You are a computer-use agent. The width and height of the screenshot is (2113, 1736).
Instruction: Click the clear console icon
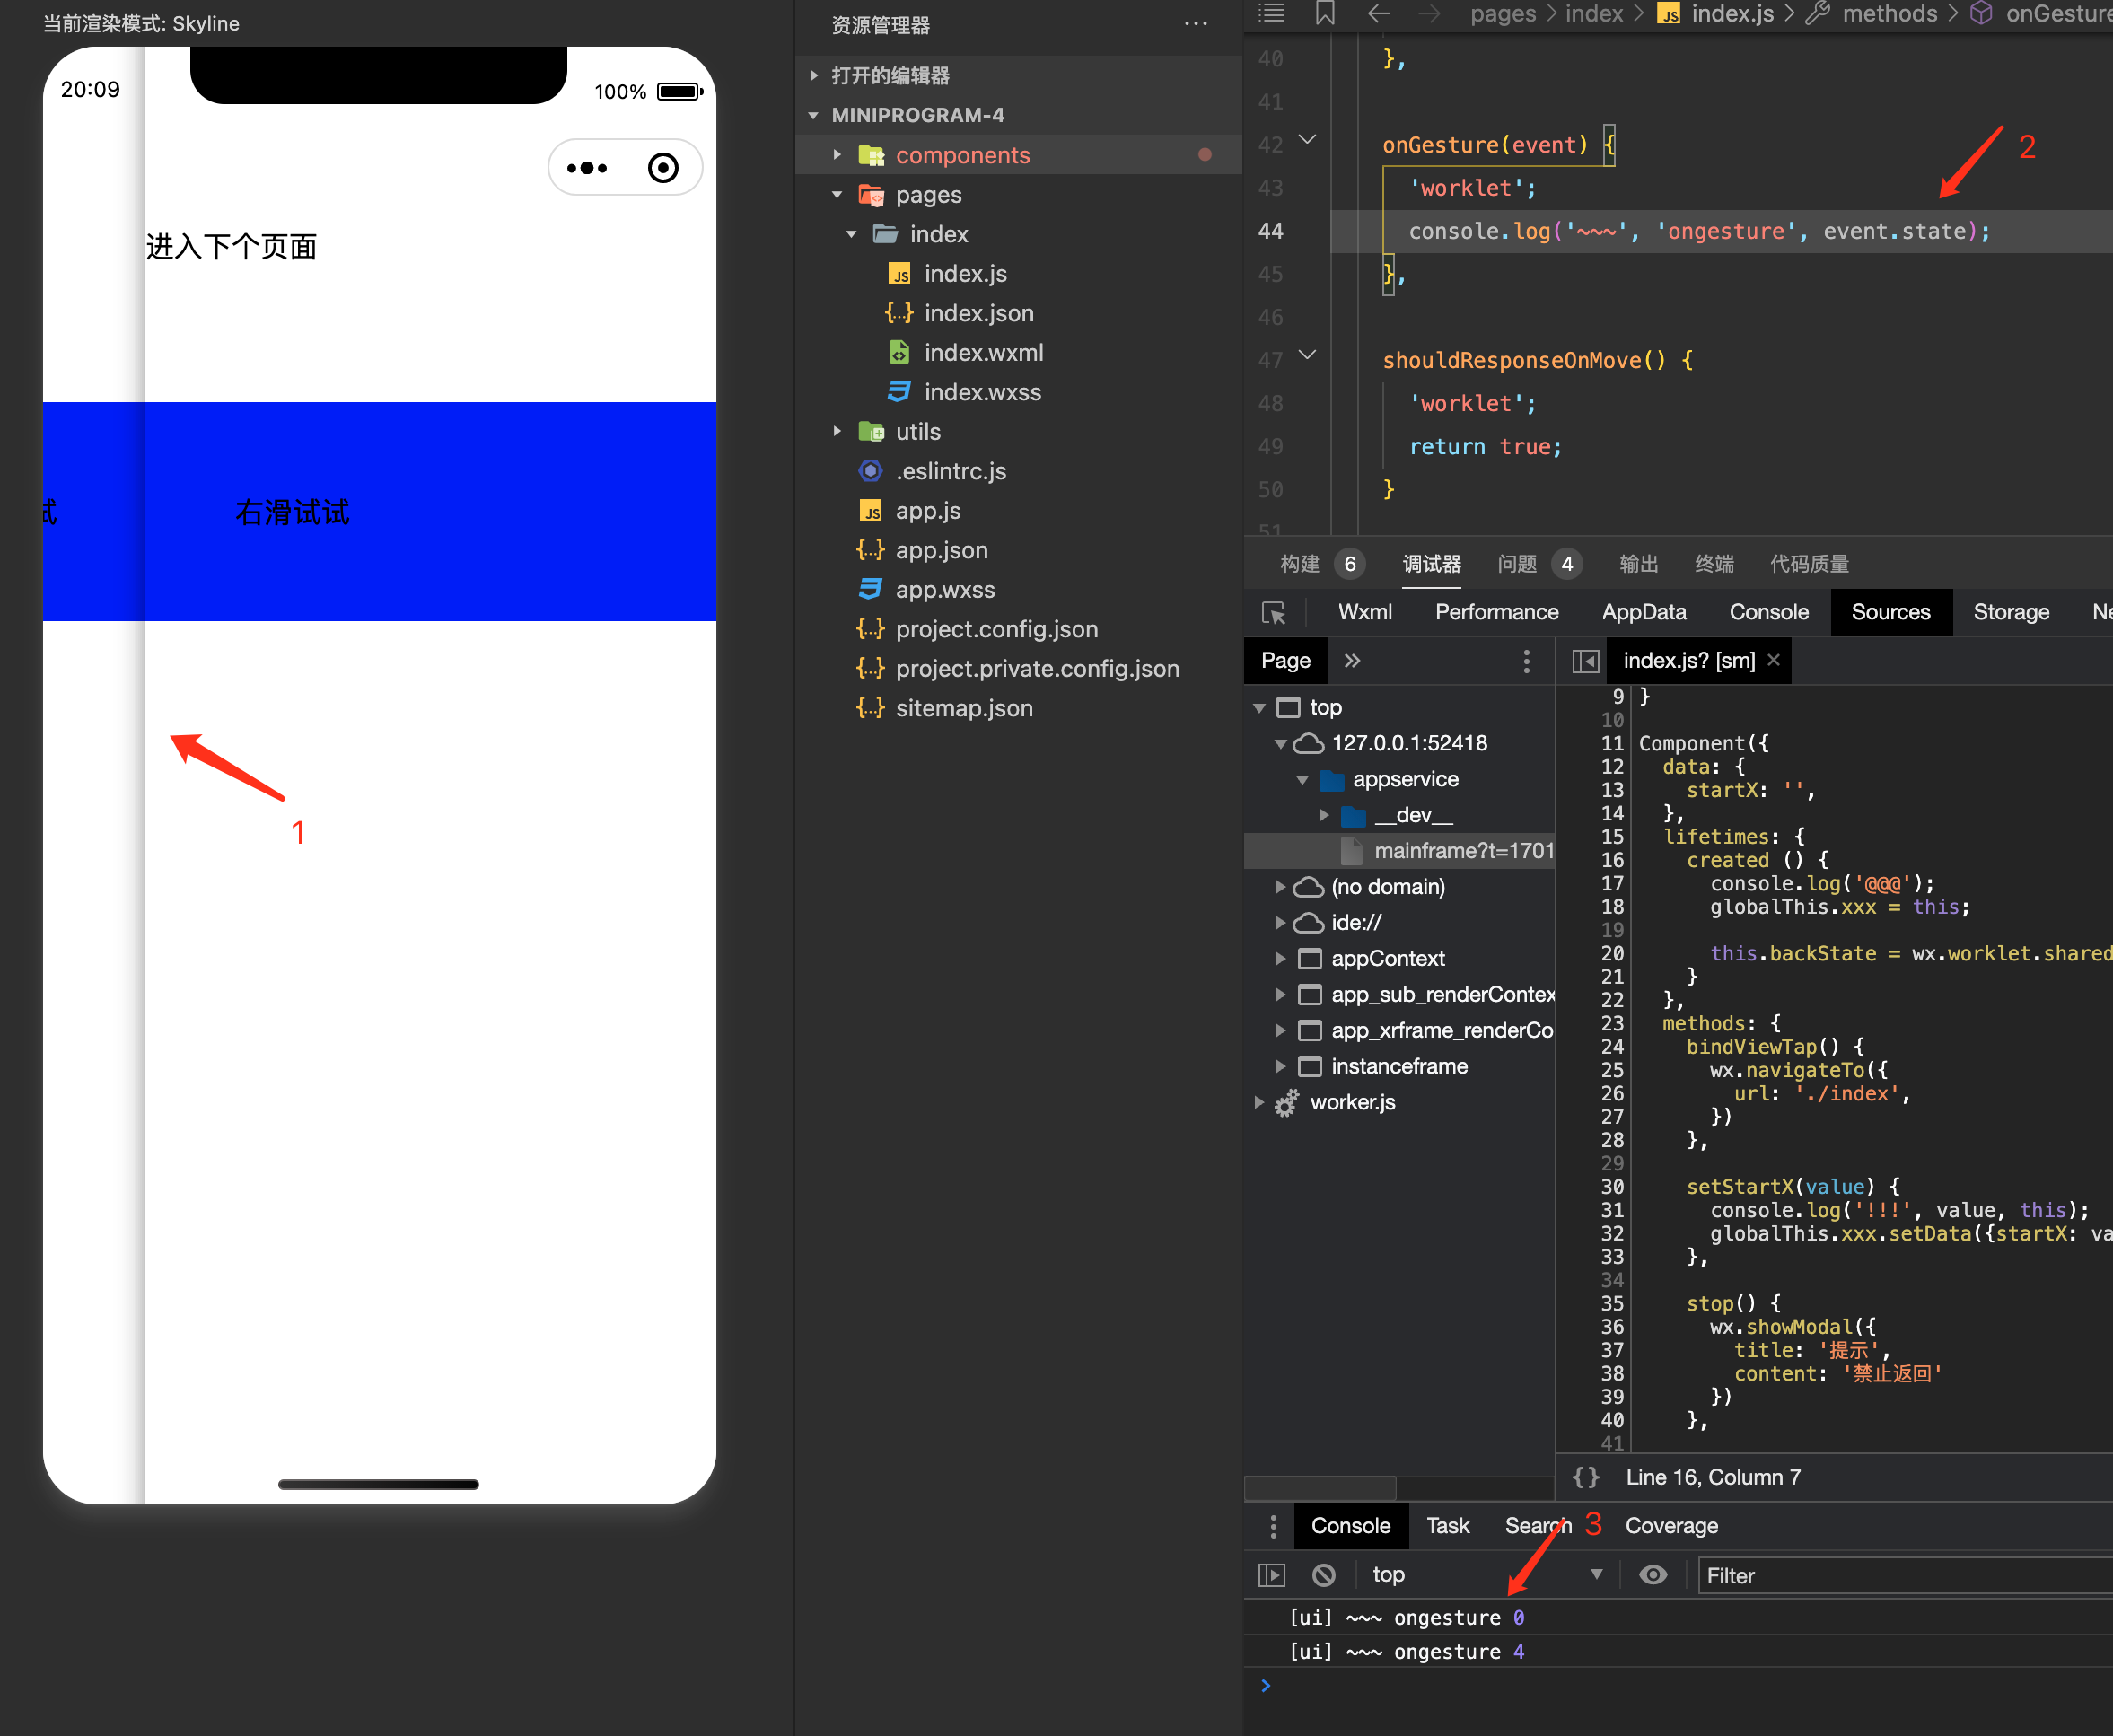coord(1323,1575)
